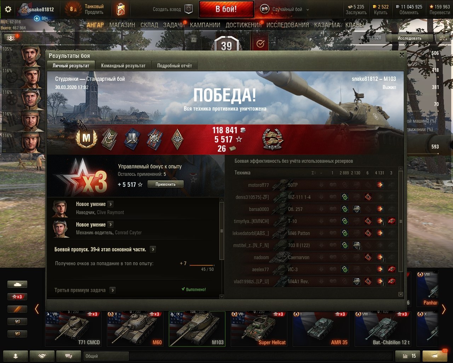Open the platoon creation shield icon
This screenshot has height=363, width=453.
click(189, 10)
